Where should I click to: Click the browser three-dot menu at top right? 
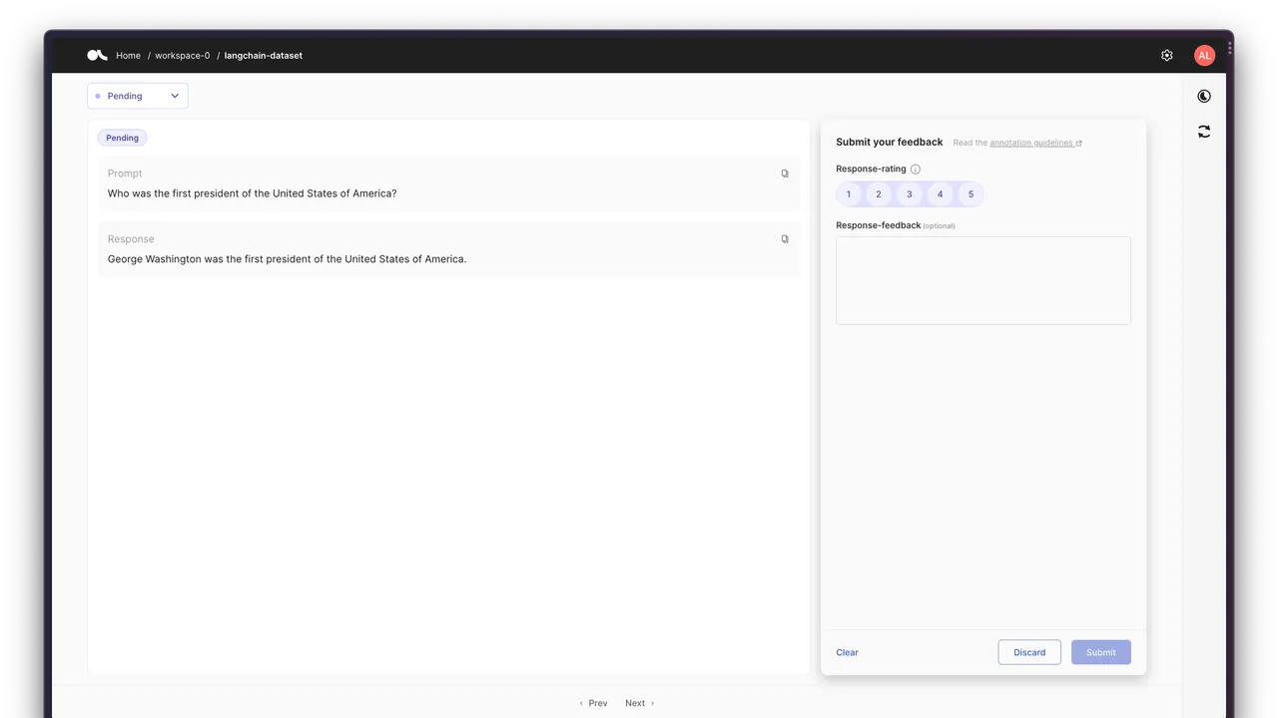[1229, 47]
